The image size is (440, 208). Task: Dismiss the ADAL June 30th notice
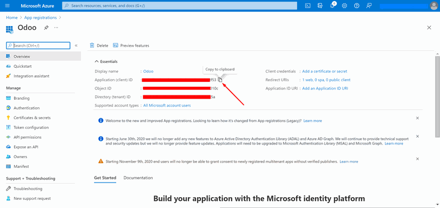[x=417, y=136]
